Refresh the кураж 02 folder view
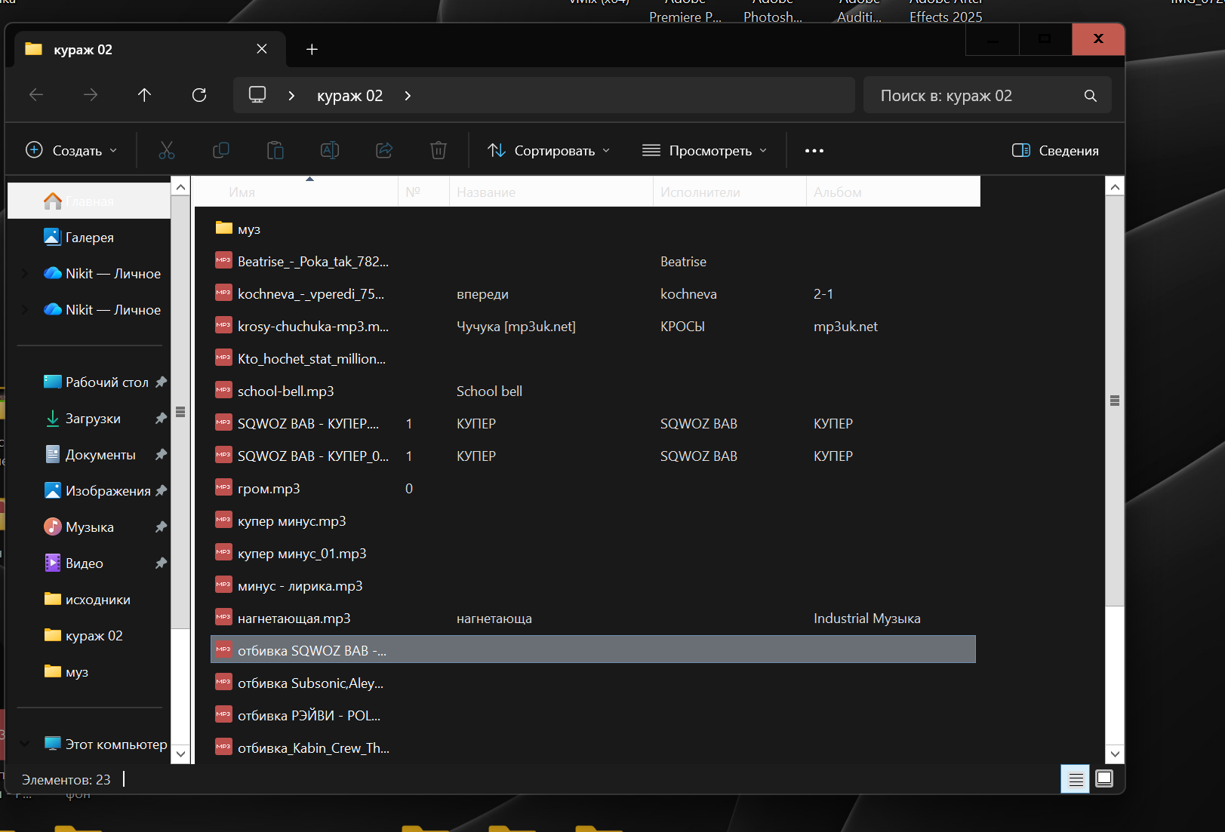Screen dimensions: 1225x832 point(199,95)
